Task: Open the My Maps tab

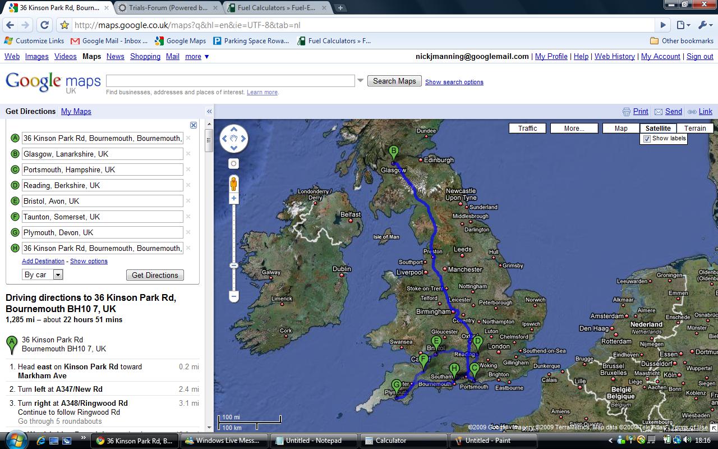Action: 76,112
